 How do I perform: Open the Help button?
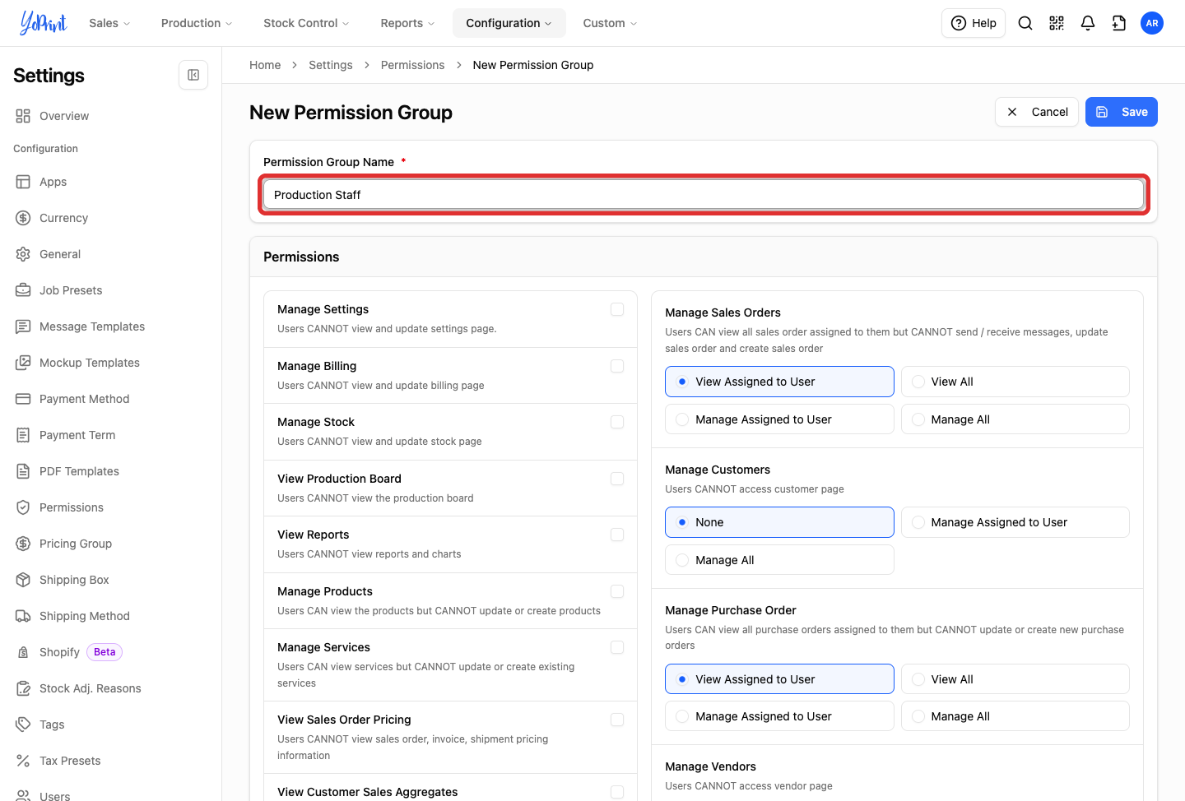(x=974, y=23)
